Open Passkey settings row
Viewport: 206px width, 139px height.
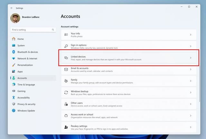click(129, 127)
